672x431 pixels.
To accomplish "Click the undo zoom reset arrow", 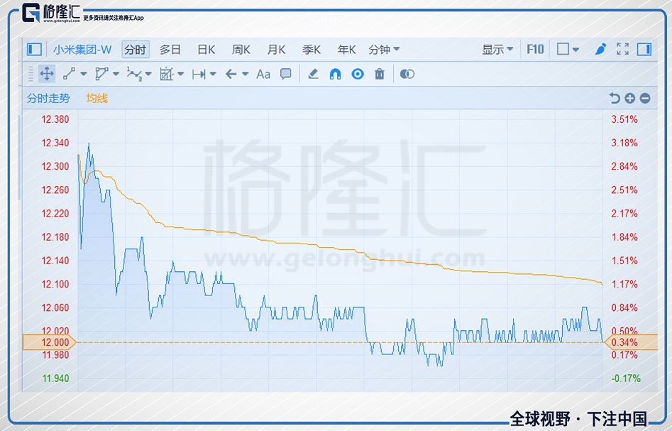I will point(614,98).
